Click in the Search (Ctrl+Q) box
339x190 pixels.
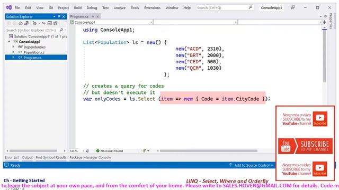click(225, 7)
